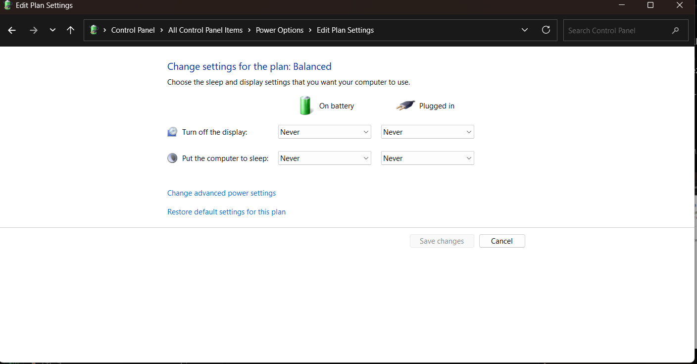The height and width of the screenshot is (364, 697).
Task: Expand the chevron after Control Panel breadcrumb
Action: [162, 30]
